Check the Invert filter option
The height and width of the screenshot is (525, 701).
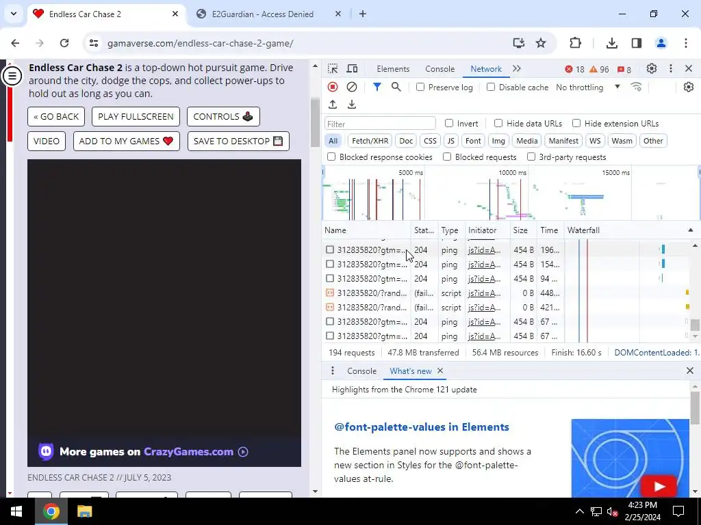[x=449, y=123]
